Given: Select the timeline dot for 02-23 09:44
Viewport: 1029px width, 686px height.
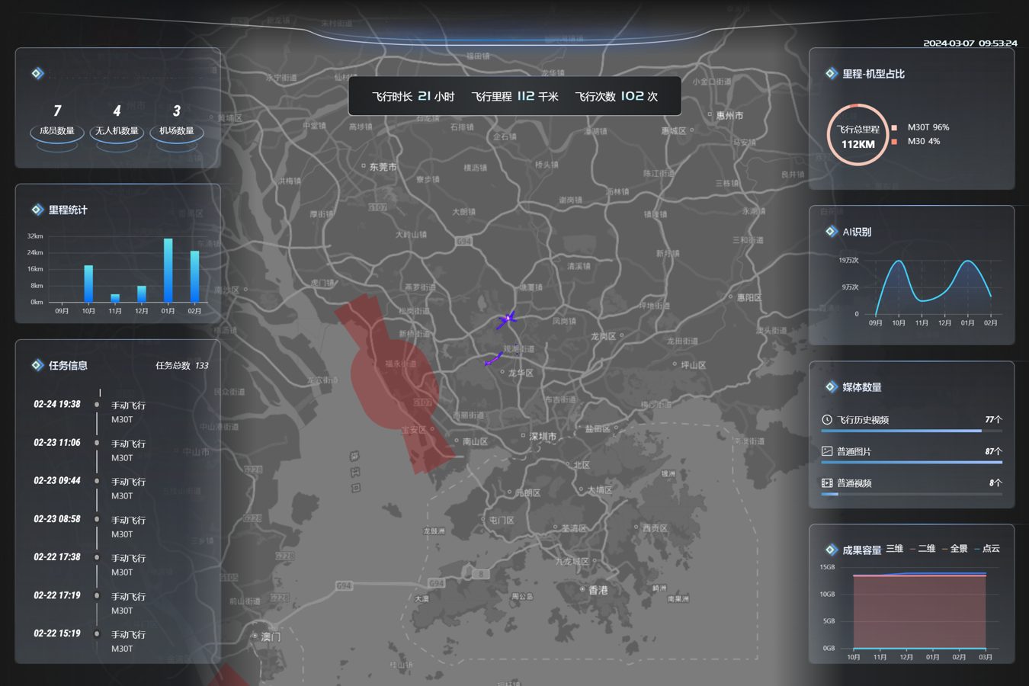Looking at the screenshot, I should (97, 481).
